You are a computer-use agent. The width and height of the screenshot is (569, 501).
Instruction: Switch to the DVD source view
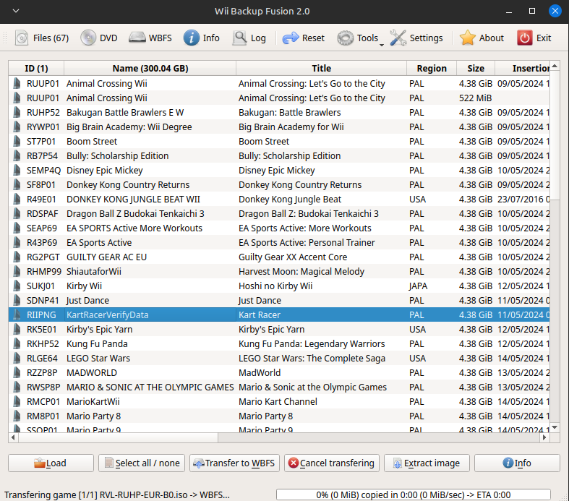pyautogui.click(x=99, y=38)
